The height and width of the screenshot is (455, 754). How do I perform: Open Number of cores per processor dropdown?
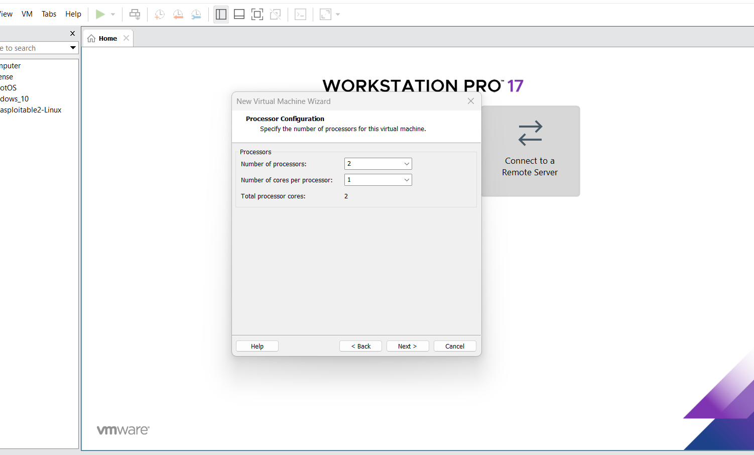(x=378, y=180)
